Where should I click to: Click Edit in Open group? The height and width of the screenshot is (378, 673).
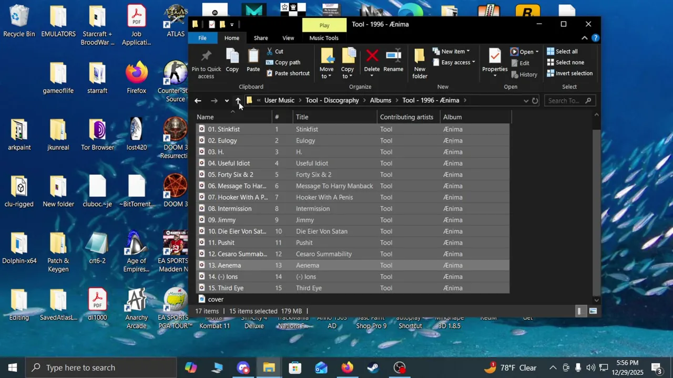[519, 63]
